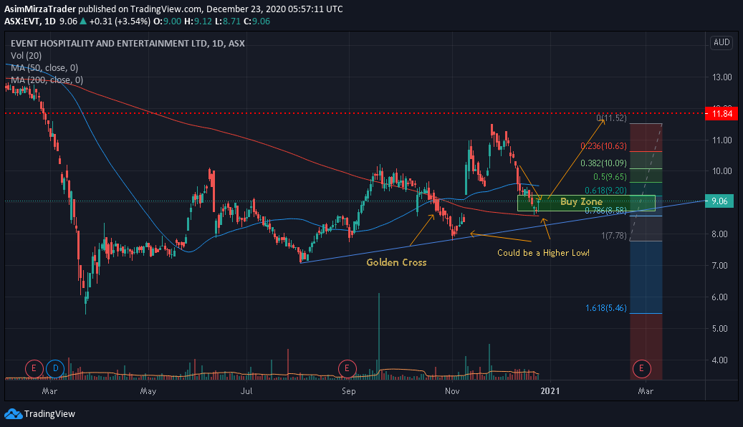Click the Fibonacci 0.5(9.65) level label

[x=610, y=177]
